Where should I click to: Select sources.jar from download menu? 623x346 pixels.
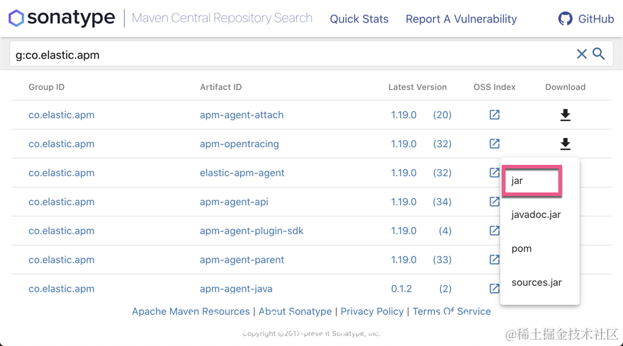537,282
